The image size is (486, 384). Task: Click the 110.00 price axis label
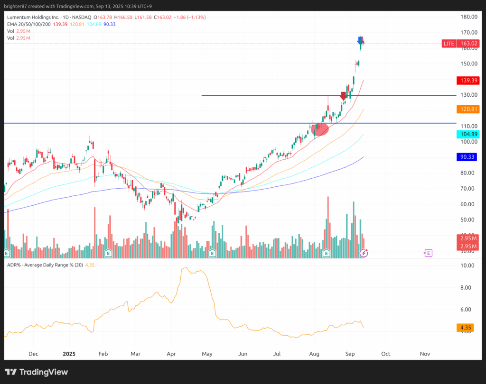click(468, 126)
